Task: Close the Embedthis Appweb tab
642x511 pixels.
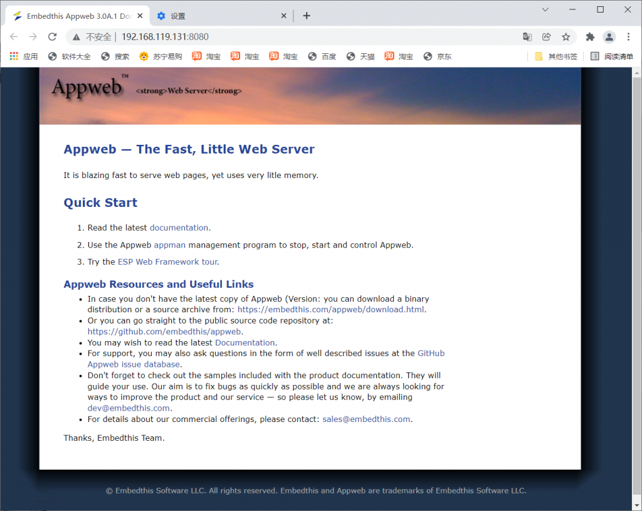Action: (140, 16)
